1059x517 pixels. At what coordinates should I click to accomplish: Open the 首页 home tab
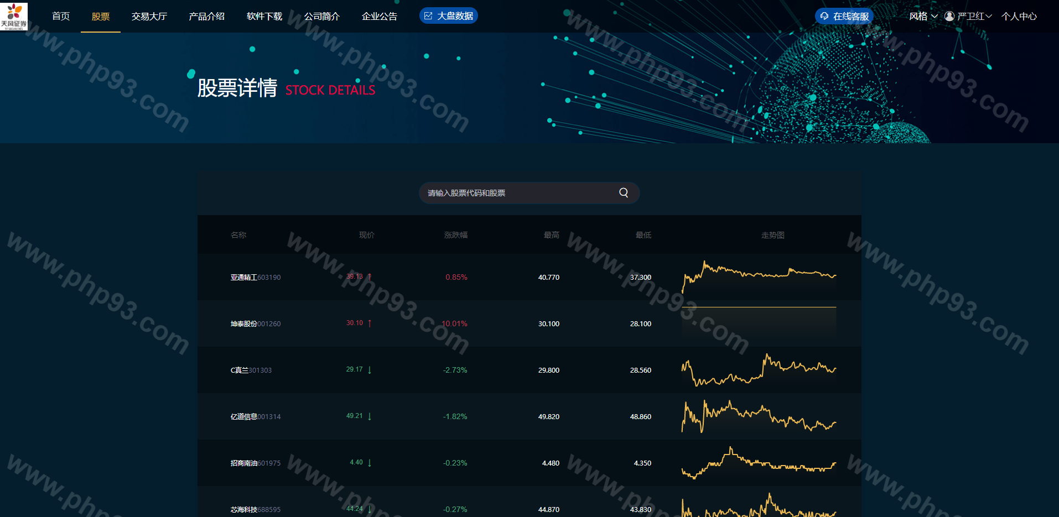(61, 17)
